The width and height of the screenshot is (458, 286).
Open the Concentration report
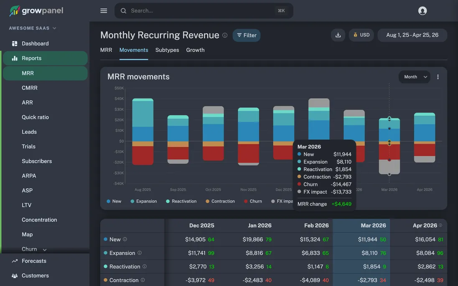[x=39, y=220]
